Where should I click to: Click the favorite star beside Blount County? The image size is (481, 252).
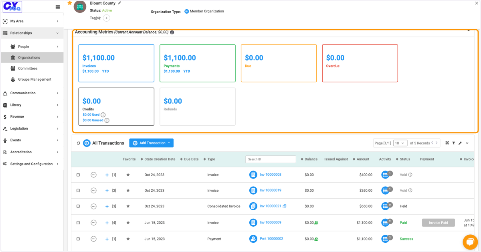[x=70, y=3]
